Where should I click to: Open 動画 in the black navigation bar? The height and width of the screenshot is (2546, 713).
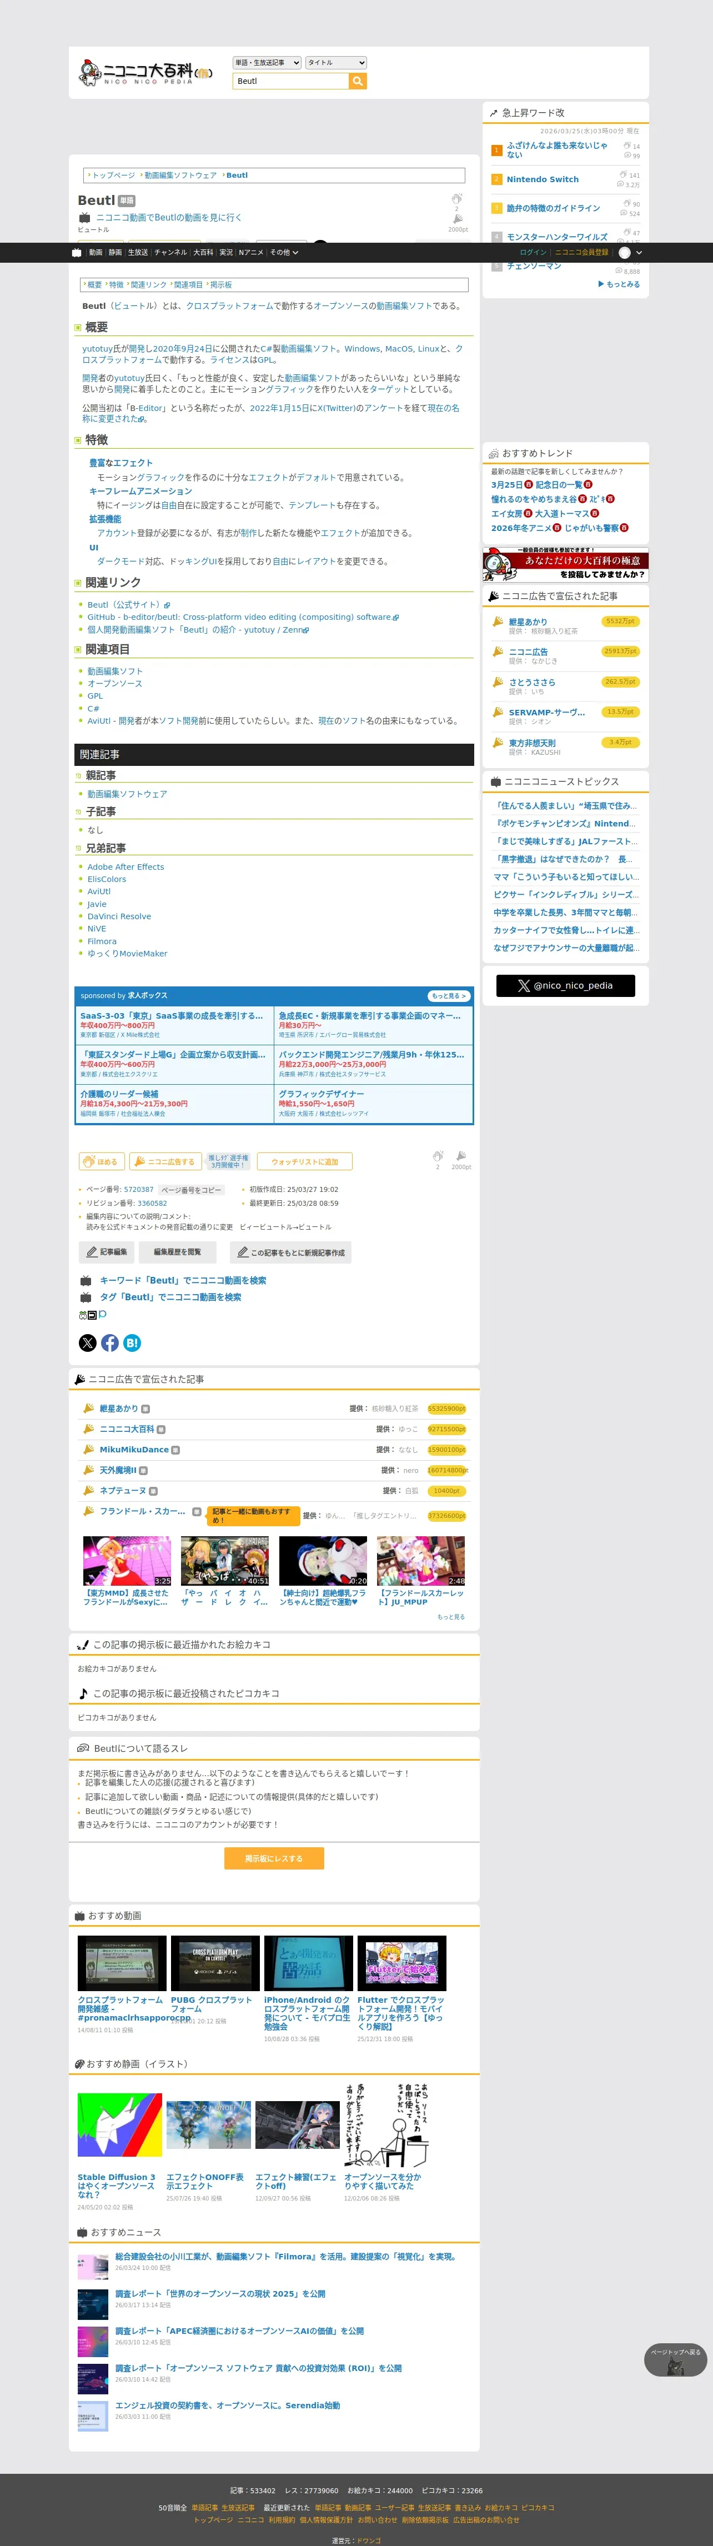tap(96, 252)
